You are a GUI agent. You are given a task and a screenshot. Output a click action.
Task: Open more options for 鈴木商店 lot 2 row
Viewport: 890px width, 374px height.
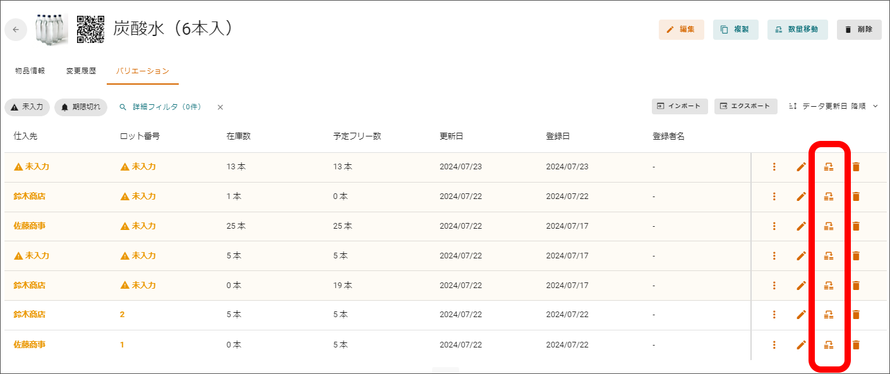tap(774, 315)
